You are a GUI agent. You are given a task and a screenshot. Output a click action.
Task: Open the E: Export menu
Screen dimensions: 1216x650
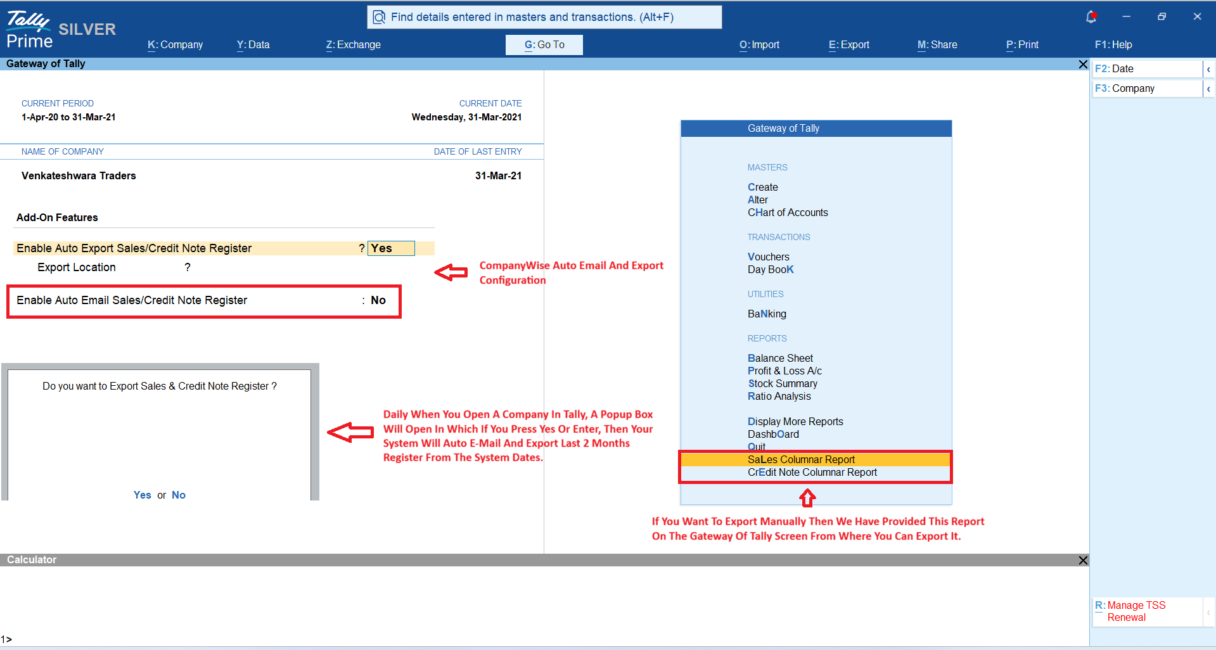(848, 44)
